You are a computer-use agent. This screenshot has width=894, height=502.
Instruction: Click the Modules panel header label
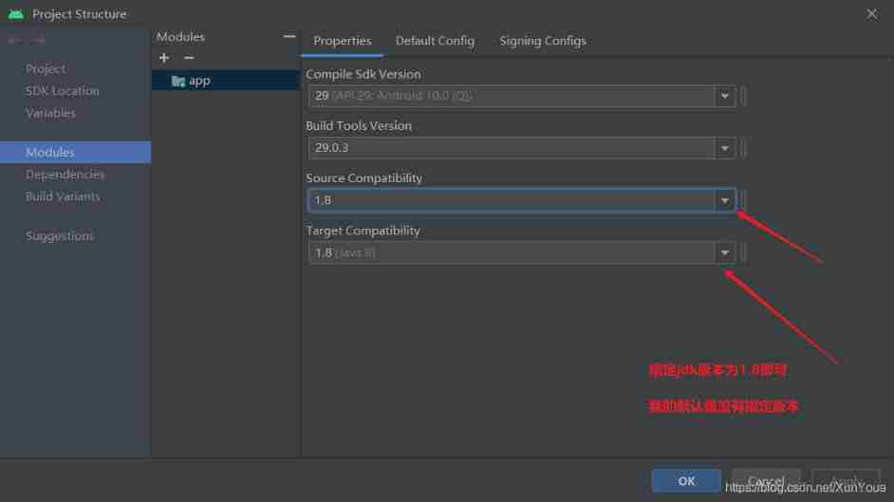tap(180, 37)
